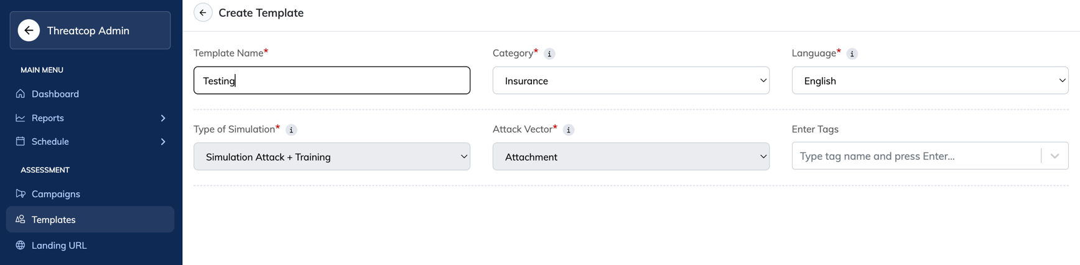Click the Campaigns flag icon

coord(21,193)
